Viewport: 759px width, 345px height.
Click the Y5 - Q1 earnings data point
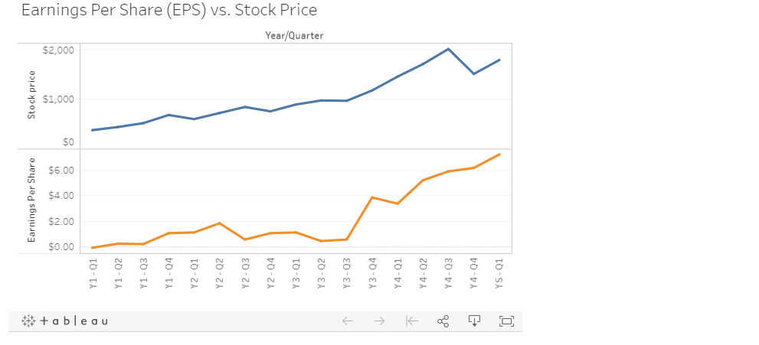[499, 155]
